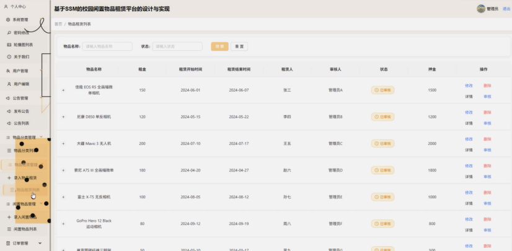
Task: Click the gear icon beside 系统管理
Action: pyautogui.click(x=8, y=20)
